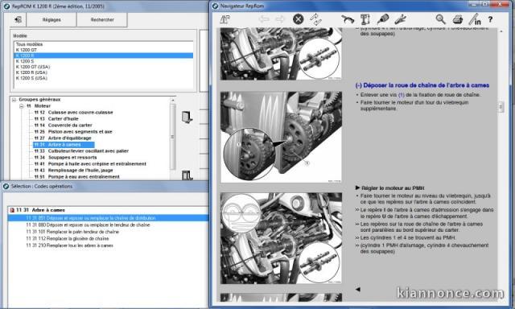This screenshot has width=515, height=309.
Task: Click the lift/workshop icon in Navigateur toolbar
Action: 225,19
